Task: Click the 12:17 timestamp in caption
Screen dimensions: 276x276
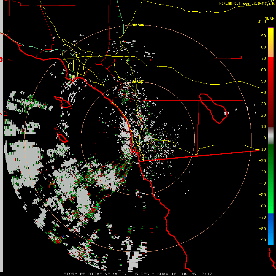Action: 205,274
